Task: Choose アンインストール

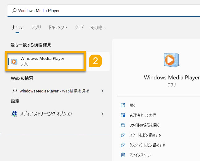Action: 140,155
